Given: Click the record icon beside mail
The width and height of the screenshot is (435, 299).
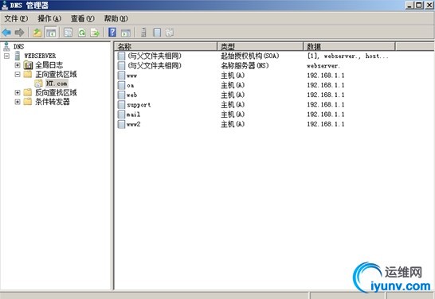Looking at the screenshot, I should click(x=121, y=115).
